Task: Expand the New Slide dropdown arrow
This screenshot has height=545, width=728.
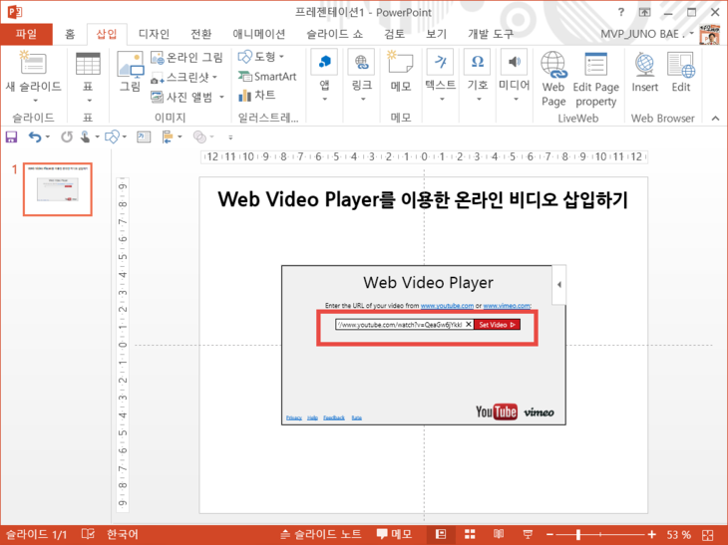Action: [35, 101]
